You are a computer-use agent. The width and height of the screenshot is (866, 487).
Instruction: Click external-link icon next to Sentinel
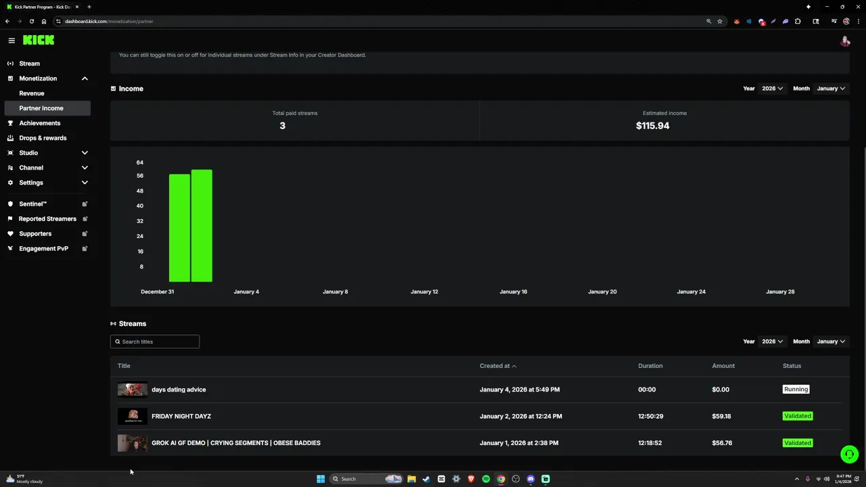pos(85,204)
